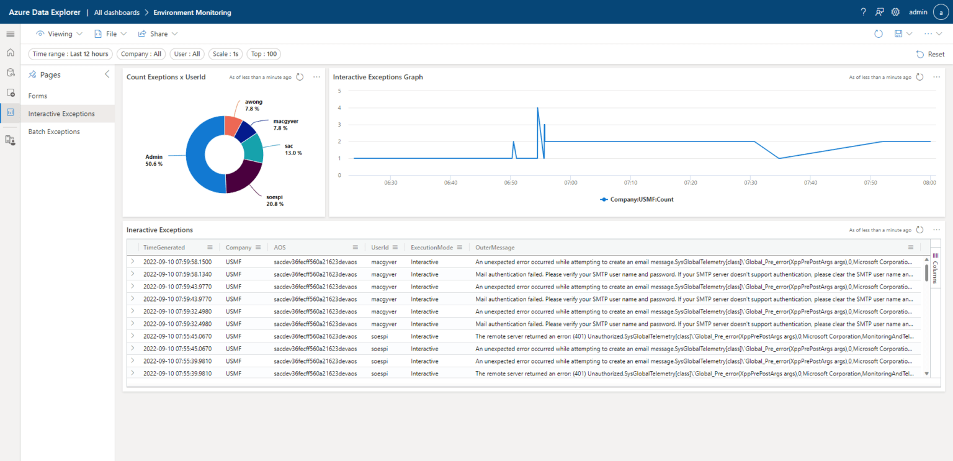Expand the first exception row in table
Screen dimensions: 953x461
tap(132, 261)
